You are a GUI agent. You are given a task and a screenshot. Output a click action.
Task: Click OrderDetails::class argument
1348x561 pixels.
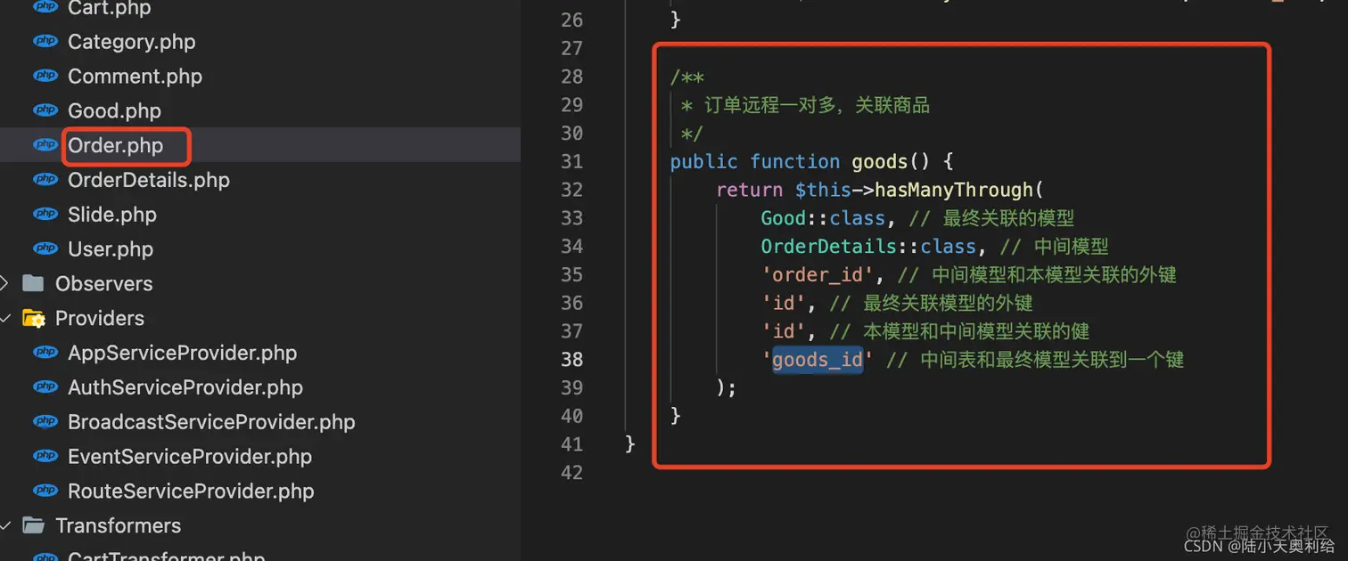click(868, 247)
